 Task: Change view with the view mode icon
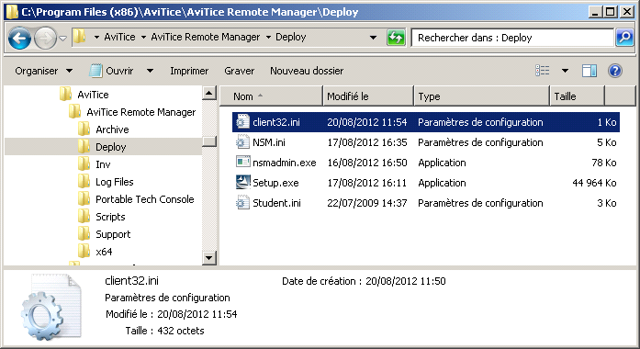(542, 71)
